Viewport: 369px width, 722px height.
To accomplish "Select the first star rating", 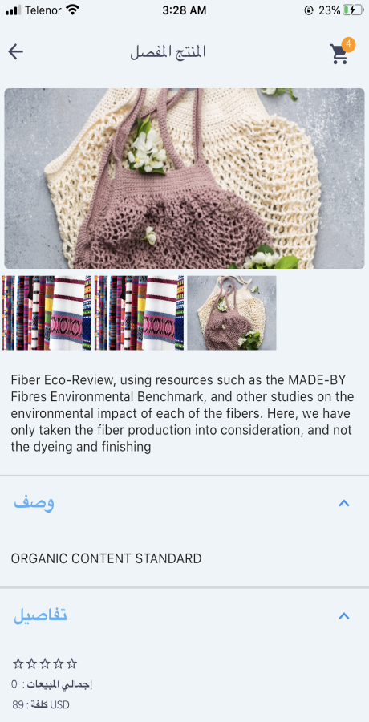I will coord(18,663).
